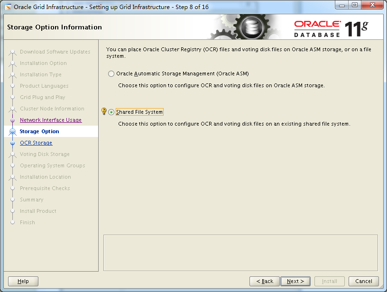Click the Operating System Groups step text
The width and height of the screenshot is (387, 292).
[x=53, y=165]
